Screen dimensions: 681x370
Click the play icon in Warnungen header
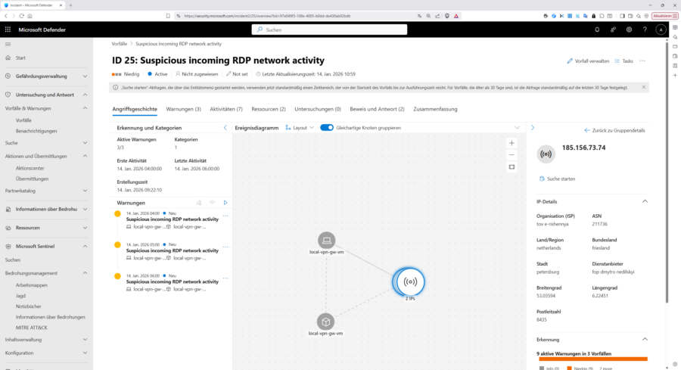click(225, 203)
